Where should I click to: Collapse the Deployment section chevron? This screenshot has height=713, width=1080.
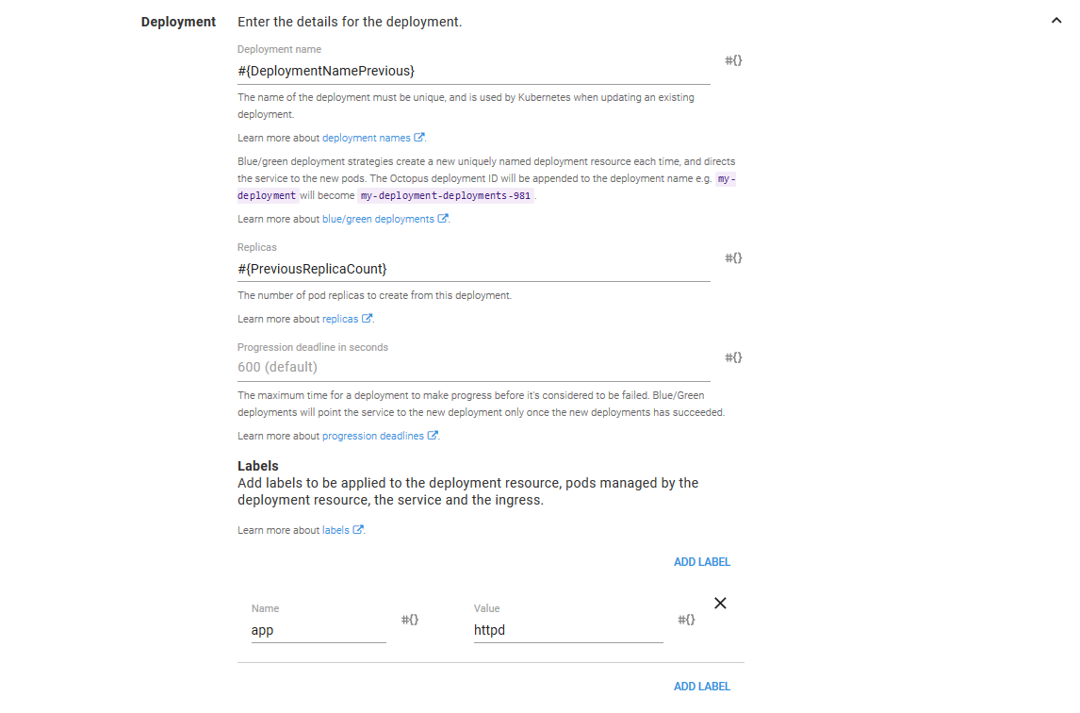(1055, 21)
